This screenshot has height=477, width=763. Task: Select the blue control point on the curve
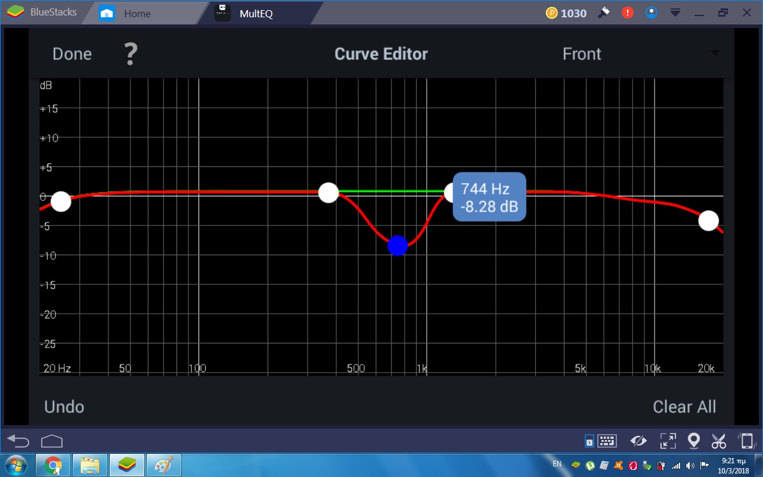[x=398, y=246]
